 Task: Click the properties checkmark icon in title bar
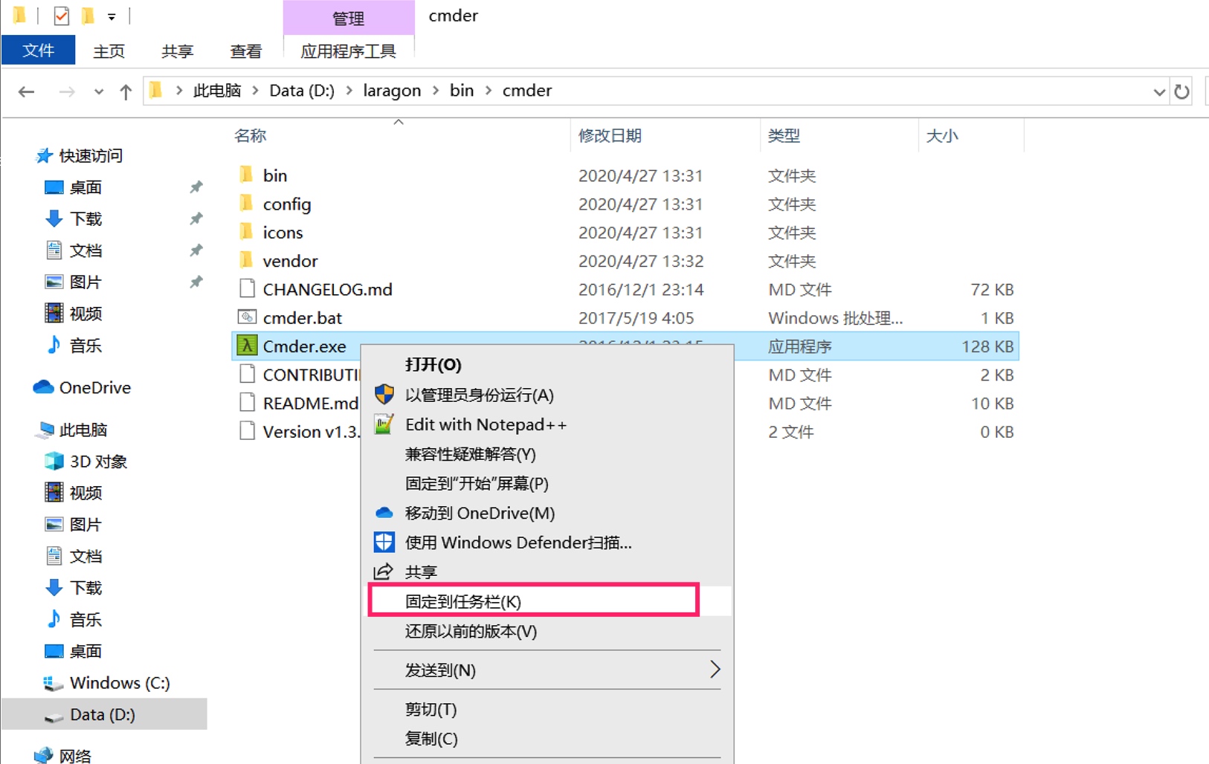coord(61,15)
